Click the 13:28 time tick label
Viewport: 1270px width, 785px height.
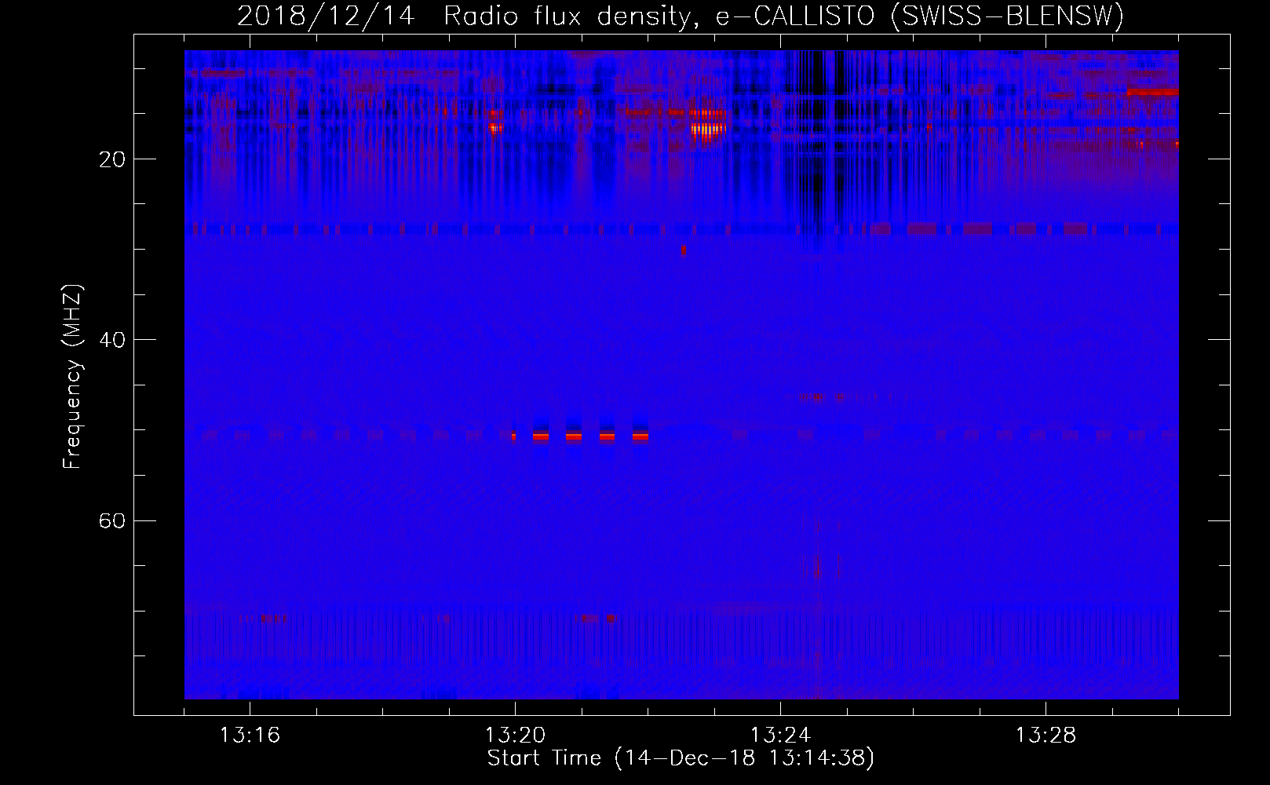coord(1046,736)
